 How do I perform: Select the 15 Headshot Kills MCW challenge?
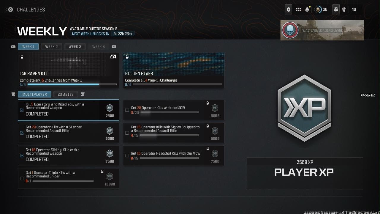coord(174,156)
